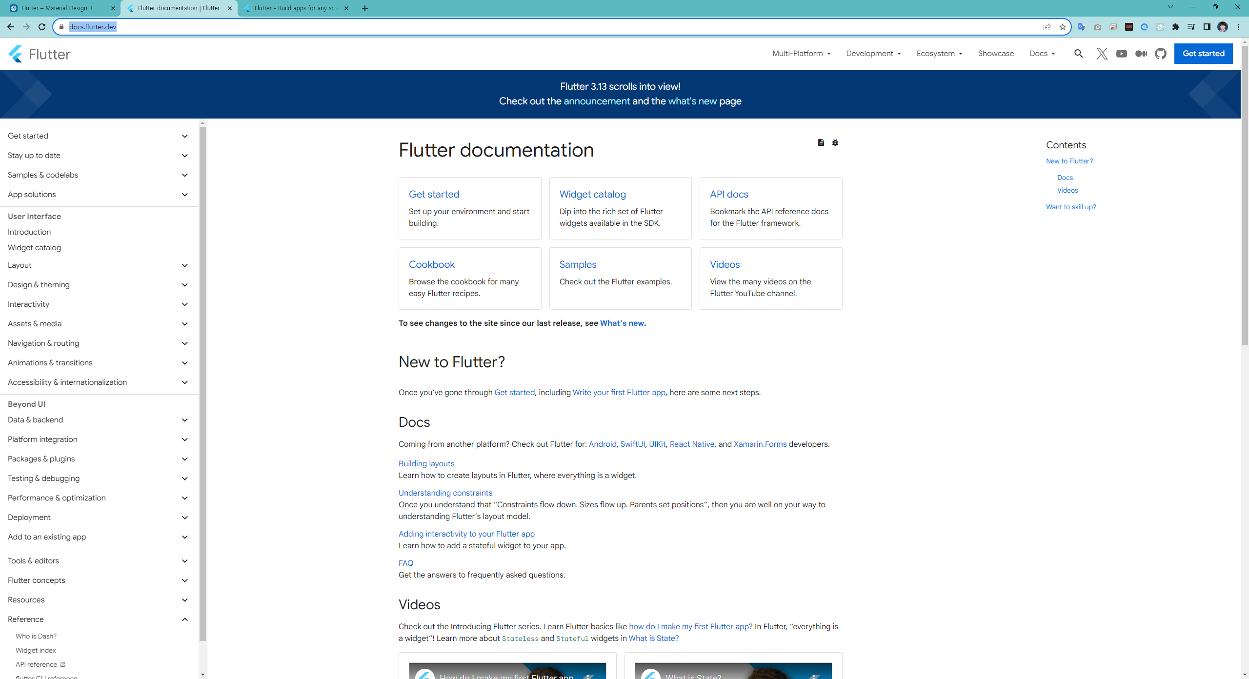Click the blue Get started button
The height and width of the screenshot is (679, 1249).
1203,54
